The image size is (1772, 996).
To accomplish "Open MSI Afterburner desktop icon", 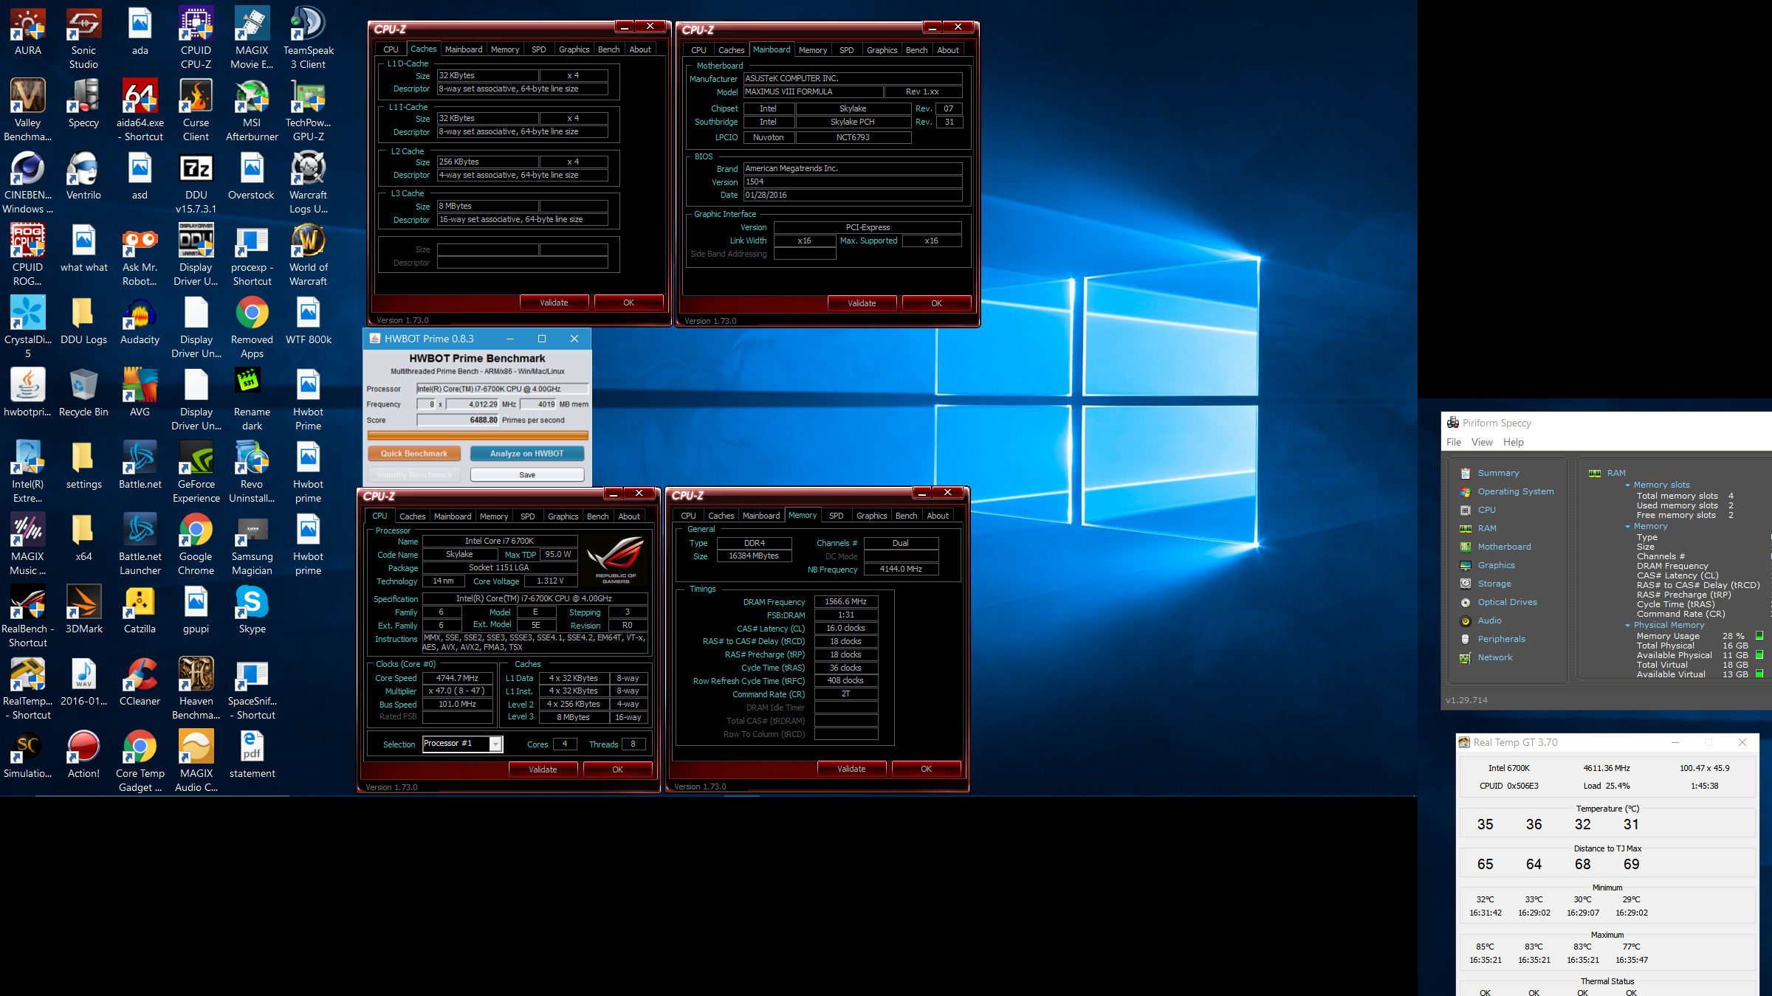I will pyautogui.click(x=252, y=110).
